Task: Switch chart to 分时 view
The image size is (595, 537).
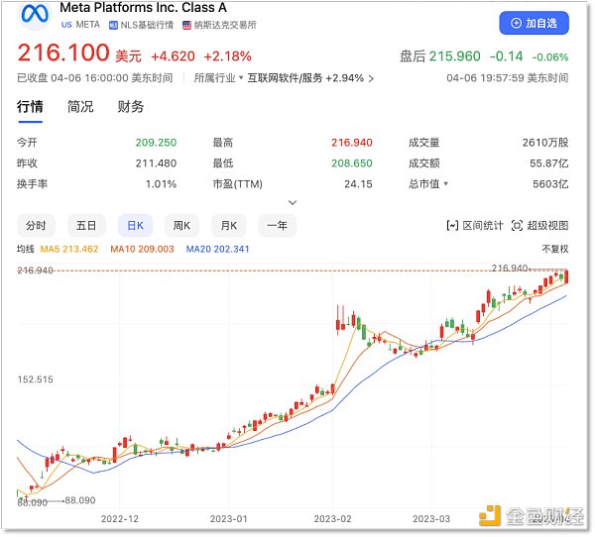Action: 36,225
